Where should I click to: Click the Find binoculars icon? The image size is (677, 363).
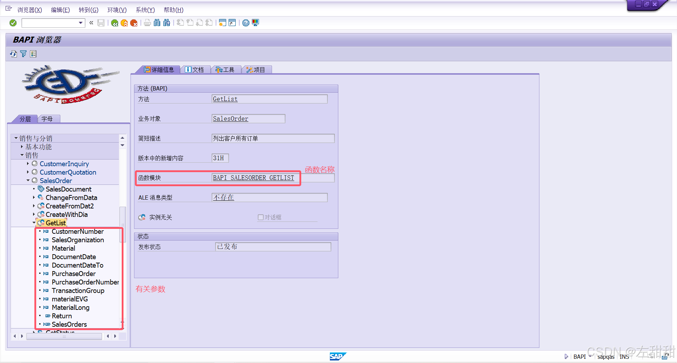click(157, 23)
